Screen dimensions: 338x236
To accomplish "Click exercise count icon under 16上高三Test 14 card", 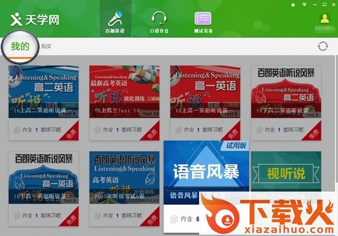I will [x=98, y=130].
